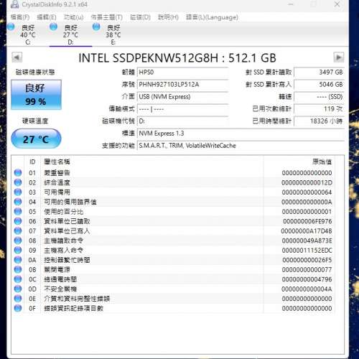Click the firmware field HPS0
The width and height of the screenshot is (359, 359).
pos(182,73)
